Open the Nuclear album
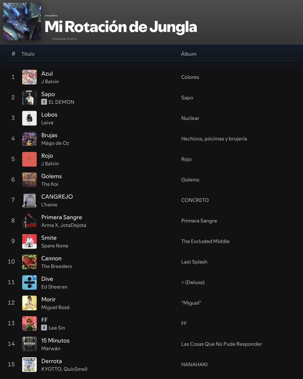Screen dimensions: 303x379 pyautogui.click(x=190, y=118)
